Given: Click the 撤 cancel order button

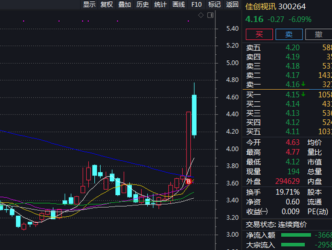Looking at the screenshot, I should [x=319, y=34].
